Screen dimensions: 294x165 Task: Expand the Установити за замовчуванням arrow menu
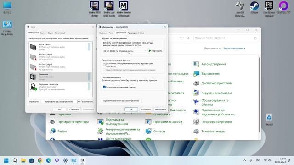(x=79, y=102)
